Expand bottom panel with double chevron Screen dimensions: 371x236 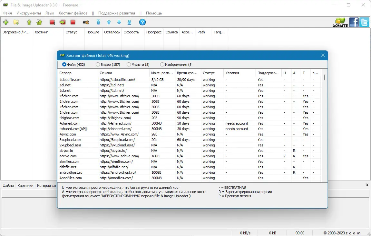[x=367, y=185]
